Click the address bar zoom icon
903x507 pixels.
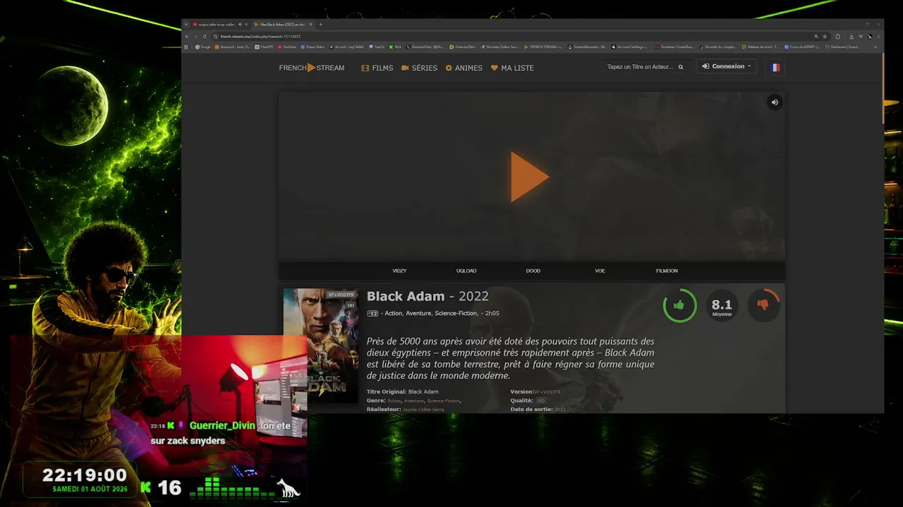(816, 37)
